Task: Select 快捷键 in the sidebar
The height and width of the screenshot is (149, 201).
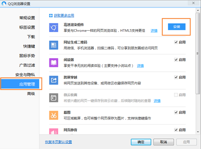Action: tap(29, 46)
